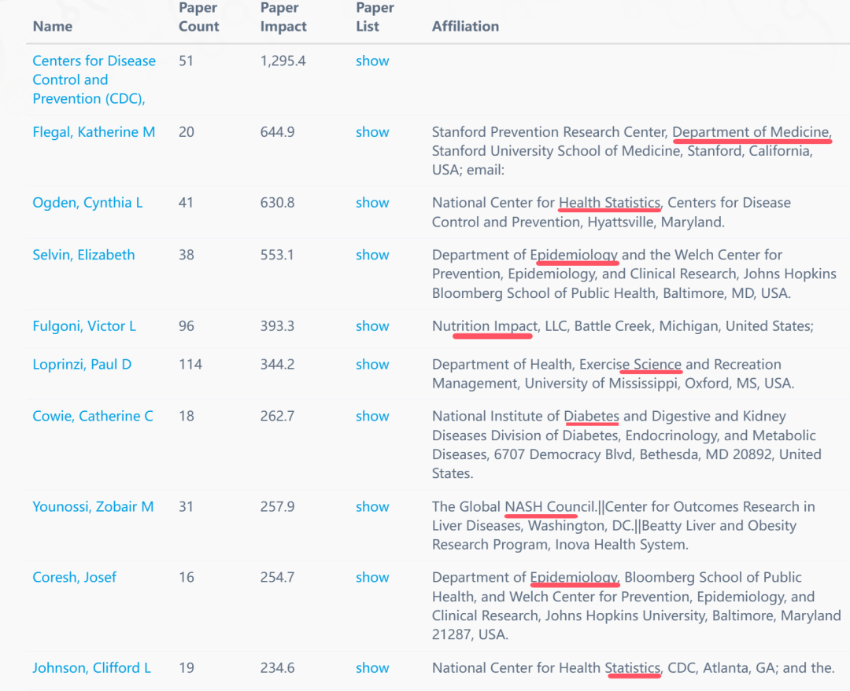
Task: Select paper impact value 254.7
Action: point(278,577)
